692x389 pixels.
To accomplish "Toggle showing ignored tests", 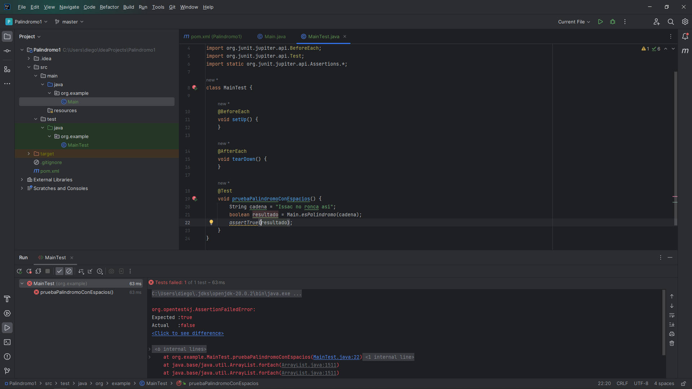I will coord(69,271).
